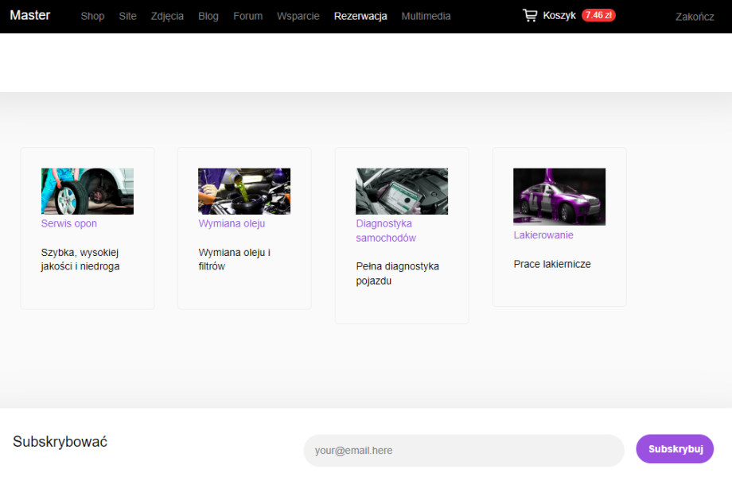This screenshot has height=488, width=732.
Task: Click the 7.46 zł price badge
Action: click(598, 15)
